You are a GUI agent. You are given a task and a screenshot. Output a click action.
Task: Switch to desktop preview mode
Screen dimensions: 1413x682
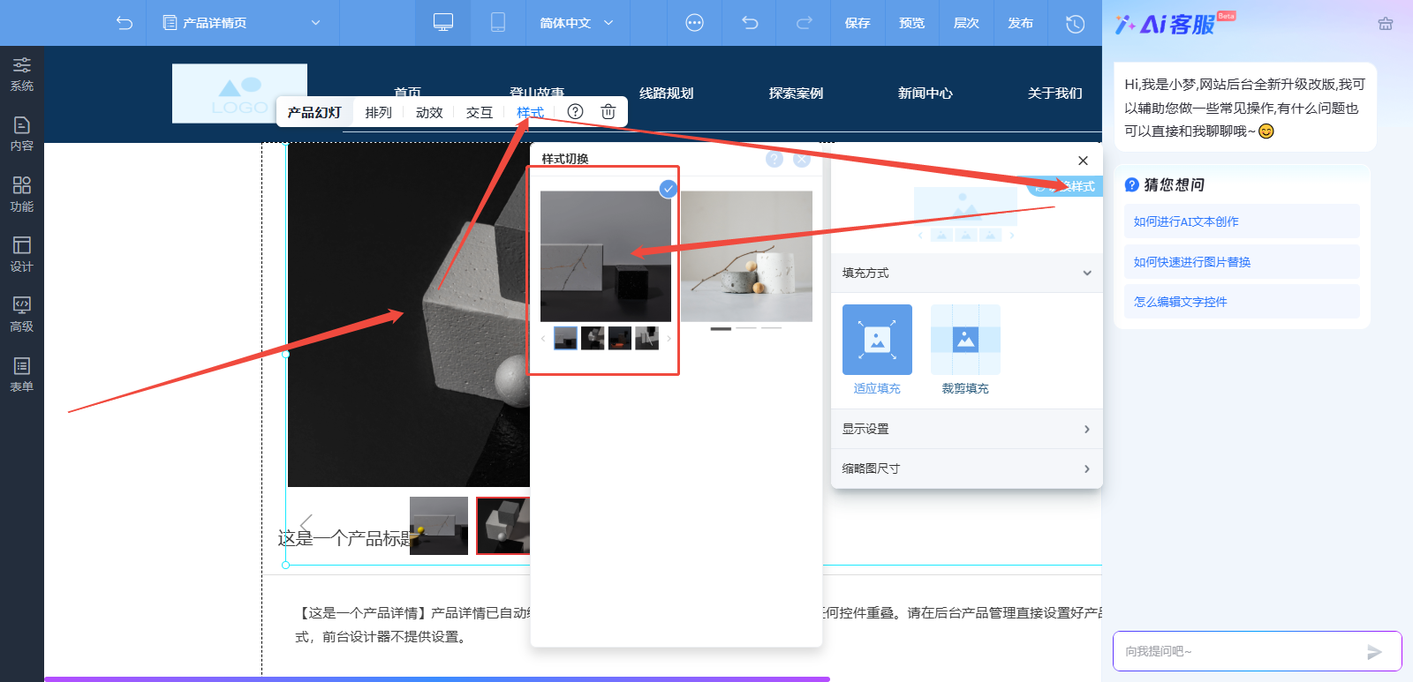coord(443,23)
